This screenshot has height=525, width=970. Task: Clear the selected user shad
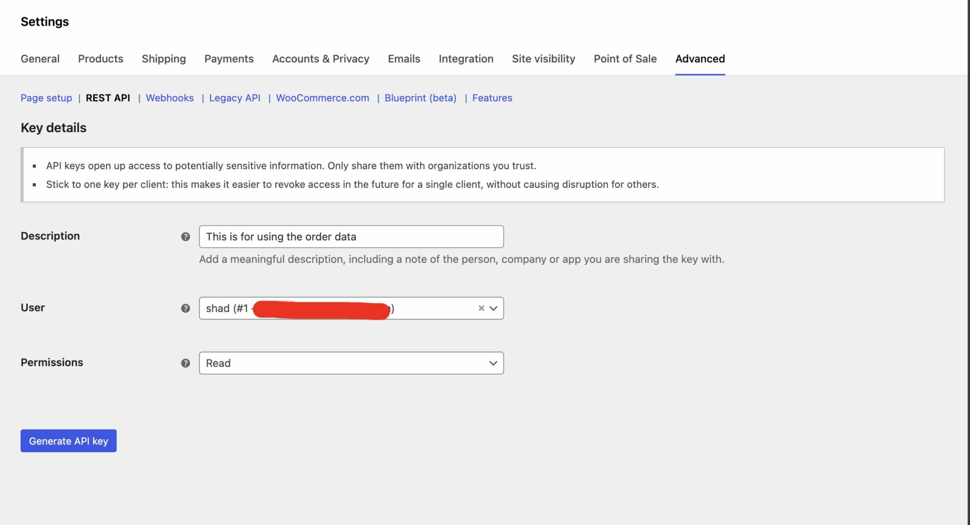[480, 308]
